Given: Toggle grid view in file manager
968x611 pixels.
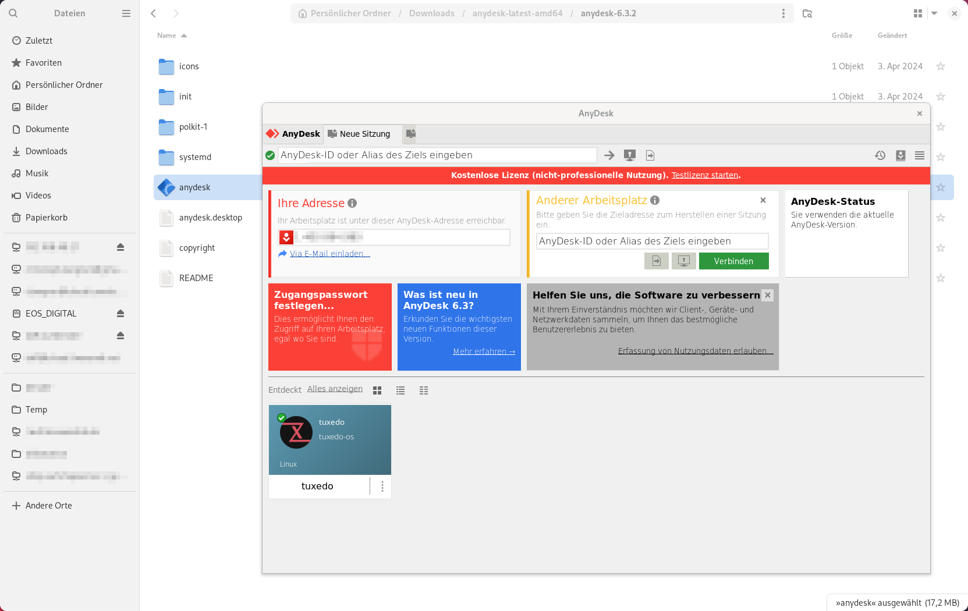Looking at the screenshot, I should pos(918,13).
